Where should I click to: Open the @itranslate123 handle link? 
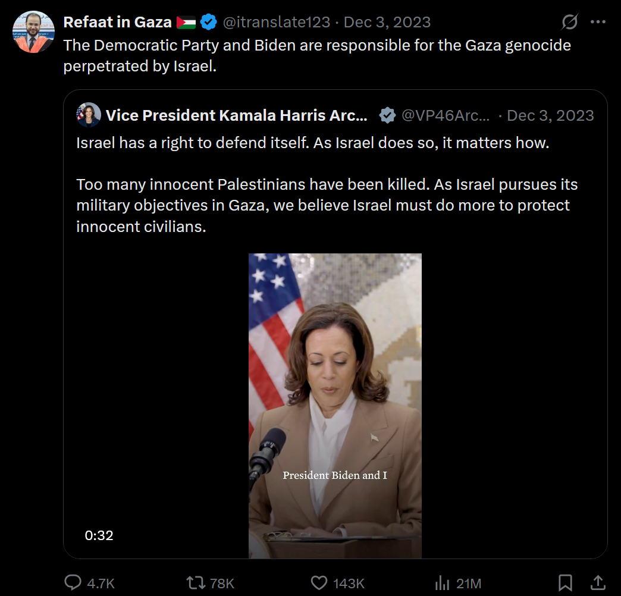(x=276, y=23)
